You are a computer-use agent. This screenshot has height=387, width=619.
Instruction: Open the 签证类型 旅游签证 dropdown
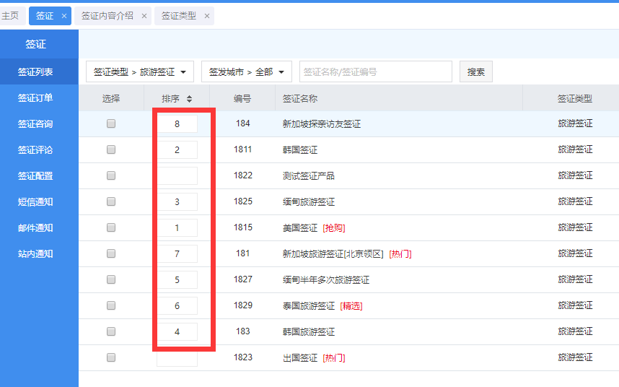click(139, 71)
